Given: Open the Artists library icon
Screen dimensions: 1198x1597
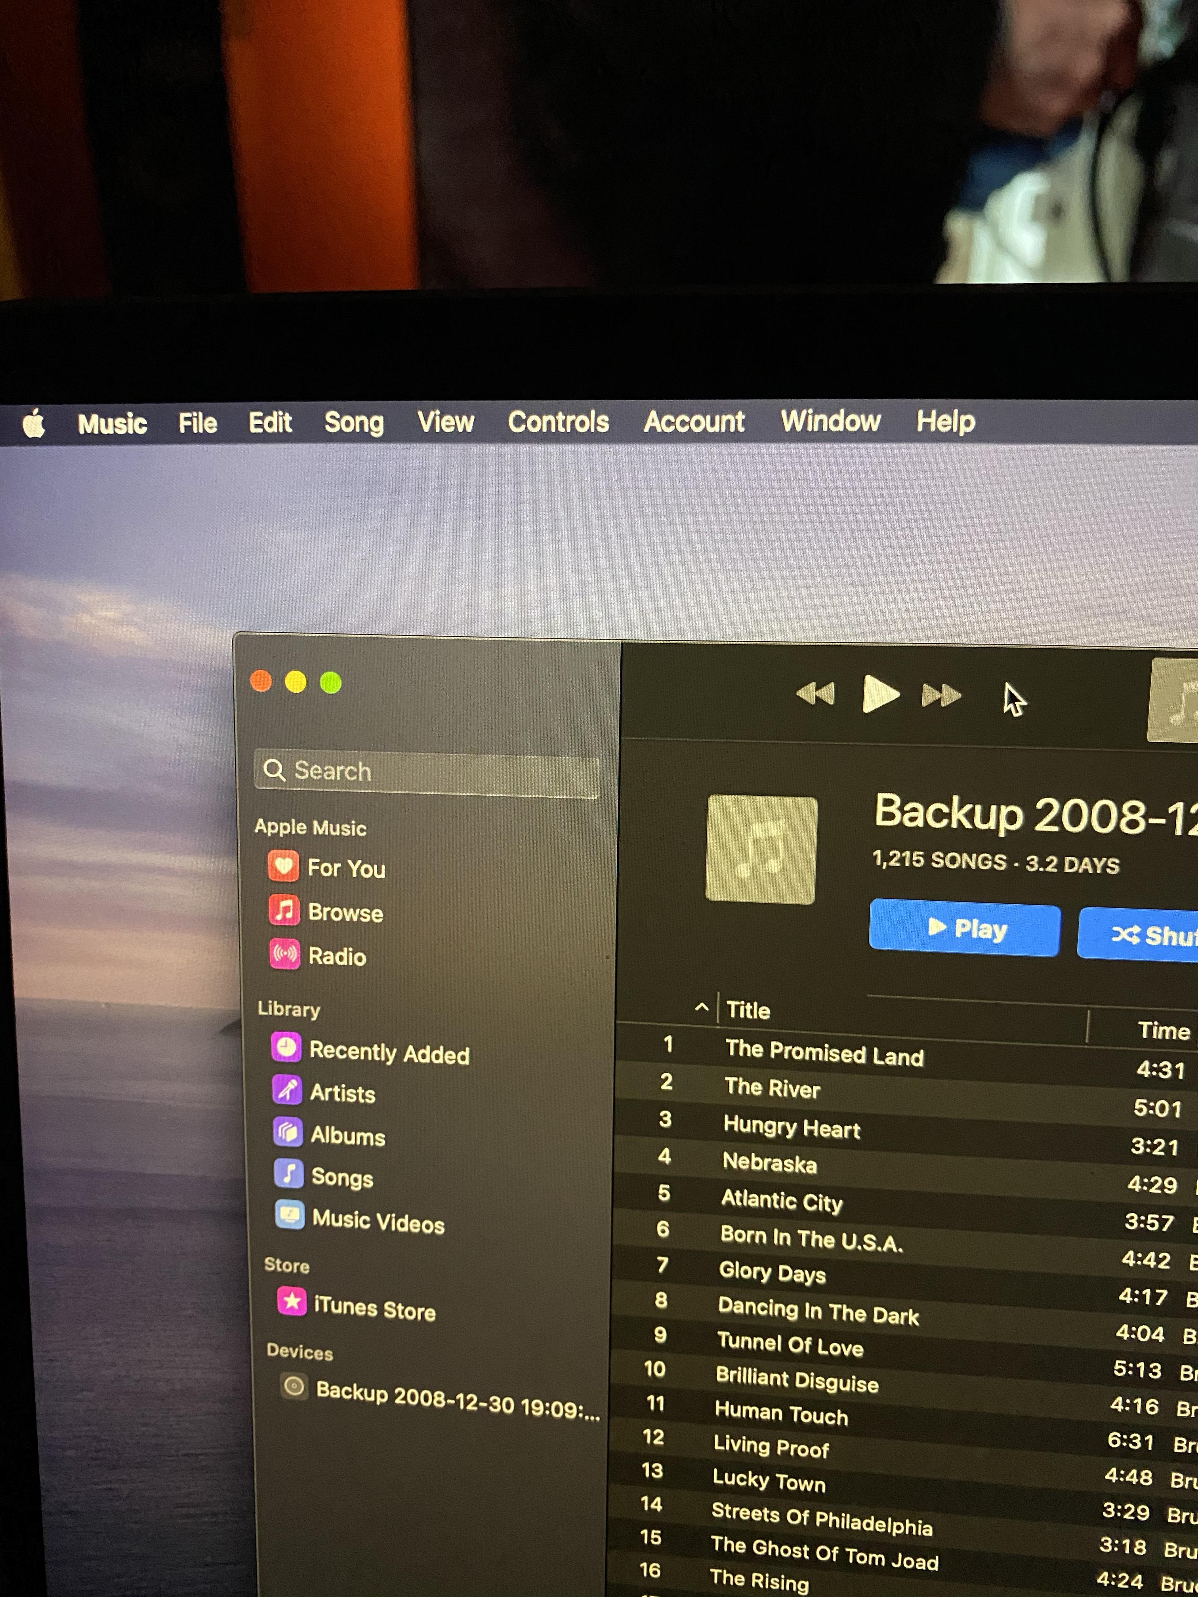Looking at the screenshot, I should click(x=287, y=1090).
